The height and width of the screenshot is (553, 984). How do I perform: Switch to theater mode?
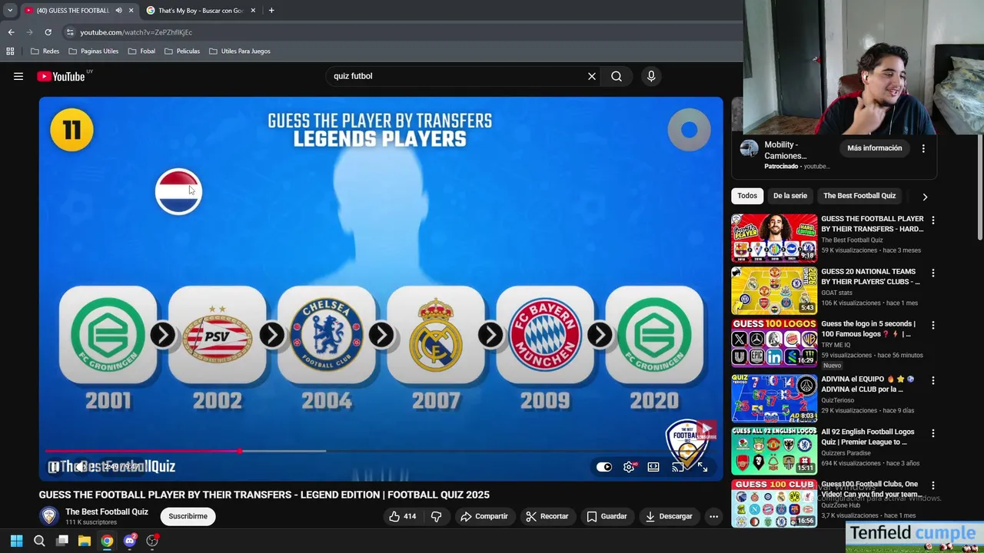(653, 467)
